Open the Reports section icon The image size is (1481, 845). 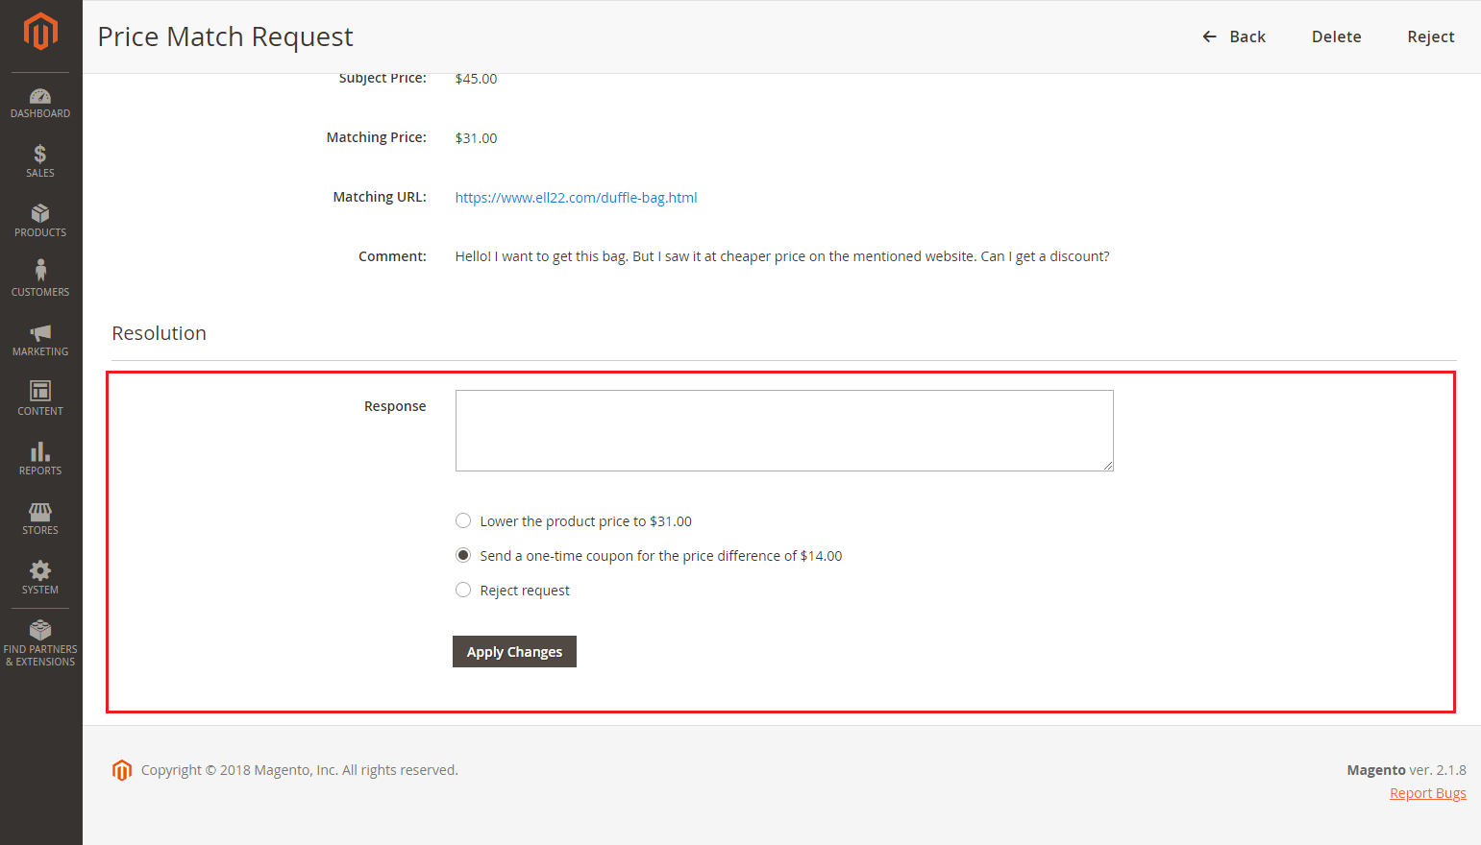click(x=40, y=459)
